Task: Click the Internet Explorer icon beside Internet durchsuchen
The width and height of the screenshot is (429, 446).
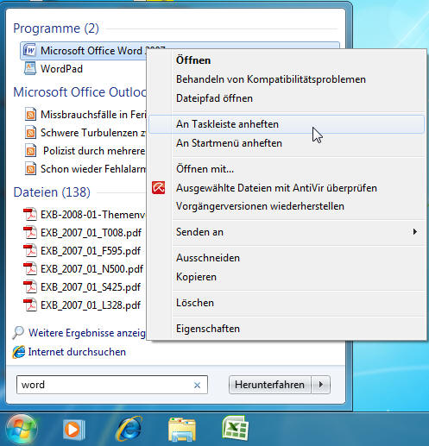Action: click(x=19, y=352)
